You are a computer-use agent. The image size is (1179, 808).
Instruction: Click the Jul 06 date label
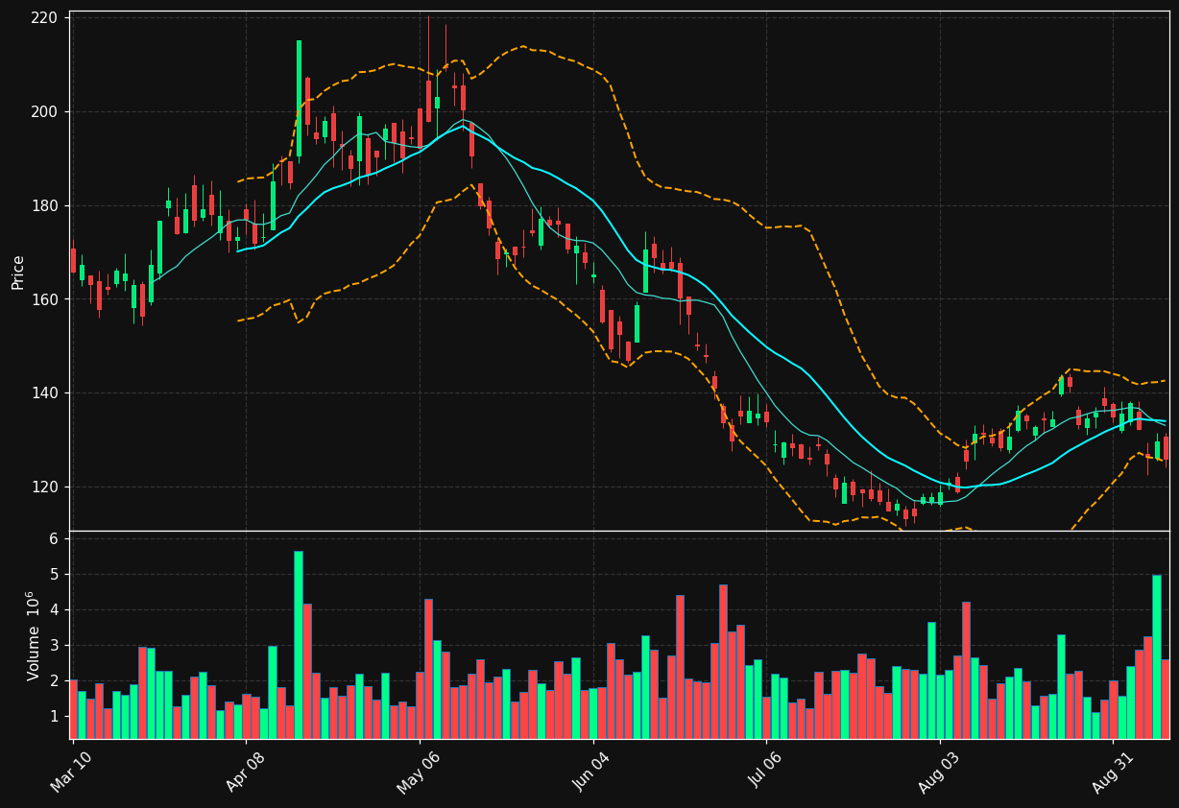[x=766, y=772]
